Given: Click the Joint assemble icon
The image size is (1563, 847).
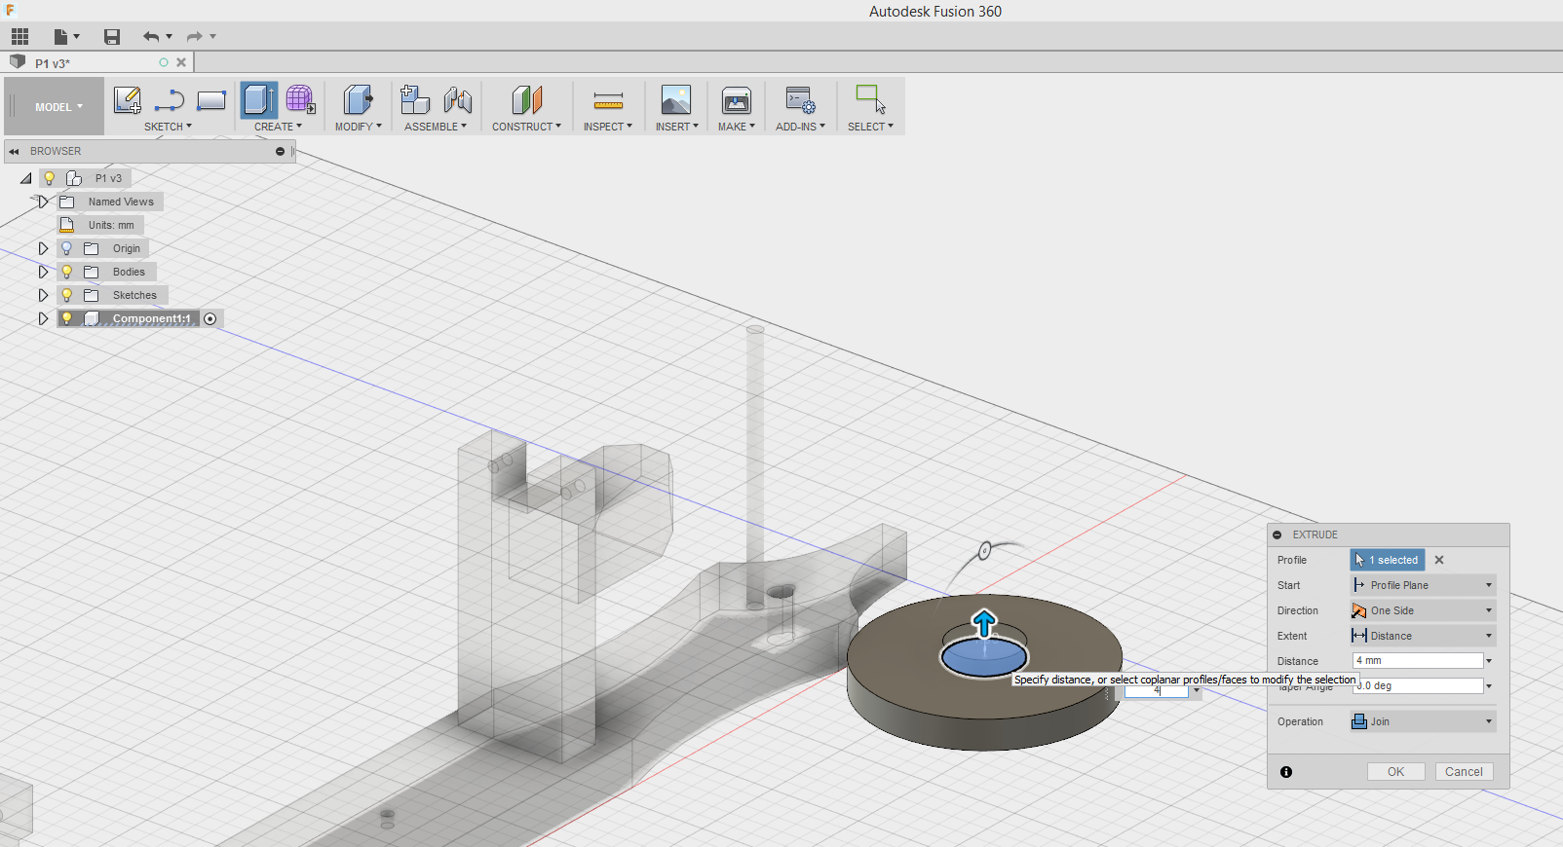Looking at the screenshot, I should [x=457, y=100].
